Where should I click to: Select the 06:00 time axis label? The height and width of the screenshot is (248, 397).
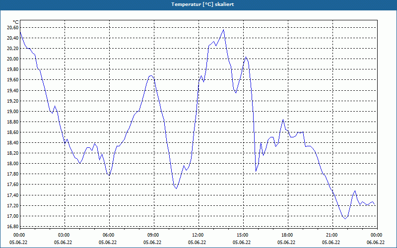[x=109, y=235]
